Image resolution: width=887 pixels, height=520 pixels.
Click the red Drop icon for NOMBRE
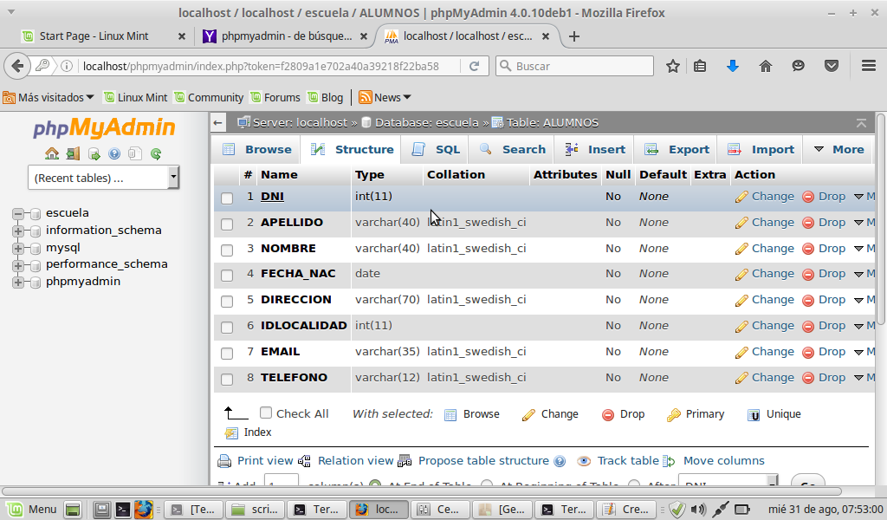[808, 249]
